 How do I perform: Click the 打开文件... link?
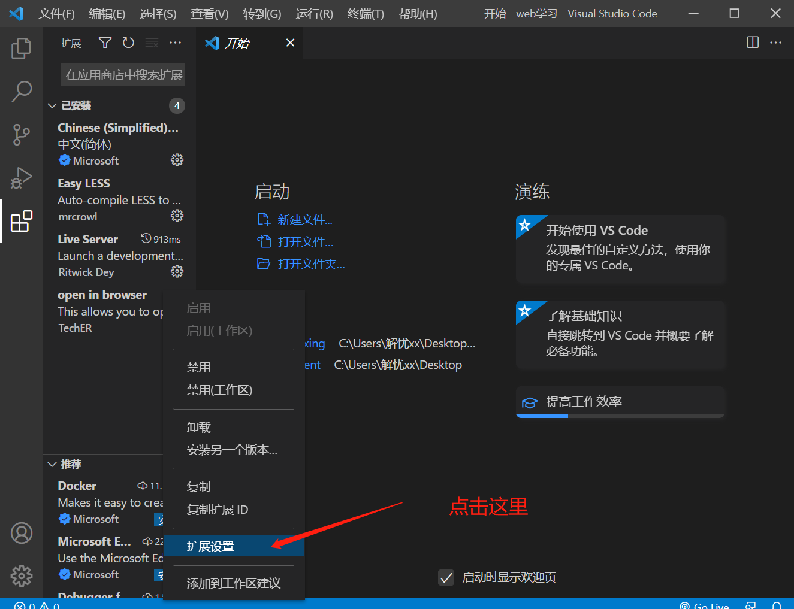point(305,242)
